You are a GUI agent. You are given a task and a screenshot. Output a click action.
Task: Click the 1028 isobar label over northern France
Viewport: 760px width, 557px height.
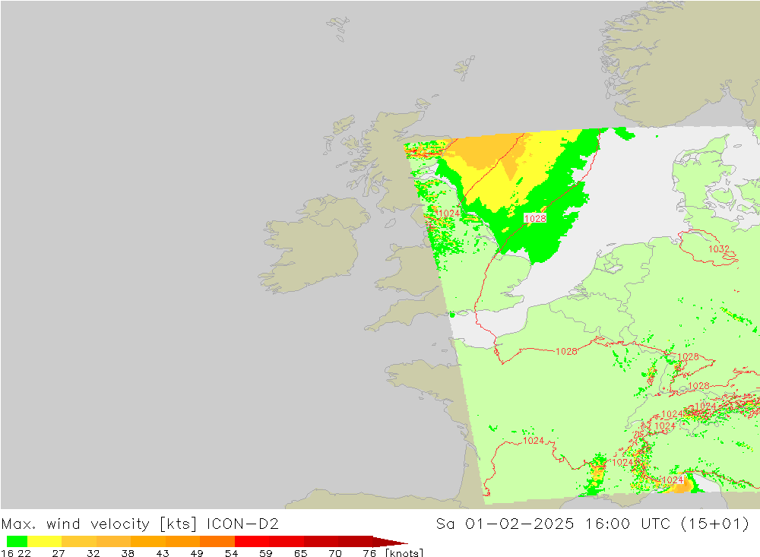pos(566,351)
